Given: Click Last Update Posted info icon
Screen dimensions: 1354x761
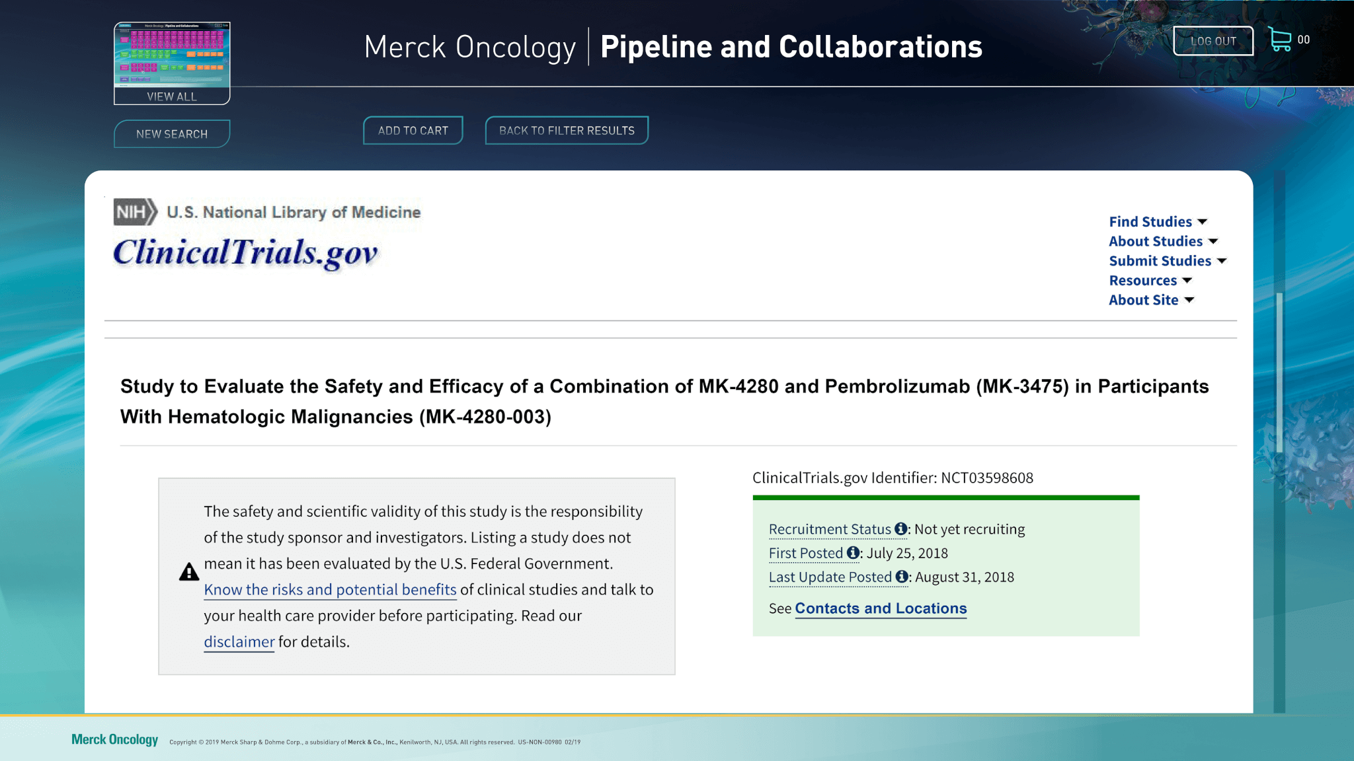Looking at the screenshot, I should tap(901, 576).
